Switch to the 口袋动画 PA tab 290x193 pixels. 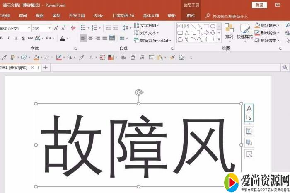(123, 15)
